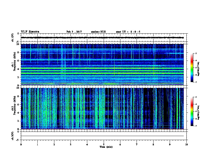
Task: Click the "Time (min)" axis title
Action: tap(106, 147)
